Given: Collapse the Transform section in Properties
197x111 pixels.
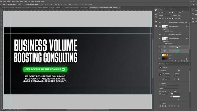Looking at the screenshot, I should (159, 71).
